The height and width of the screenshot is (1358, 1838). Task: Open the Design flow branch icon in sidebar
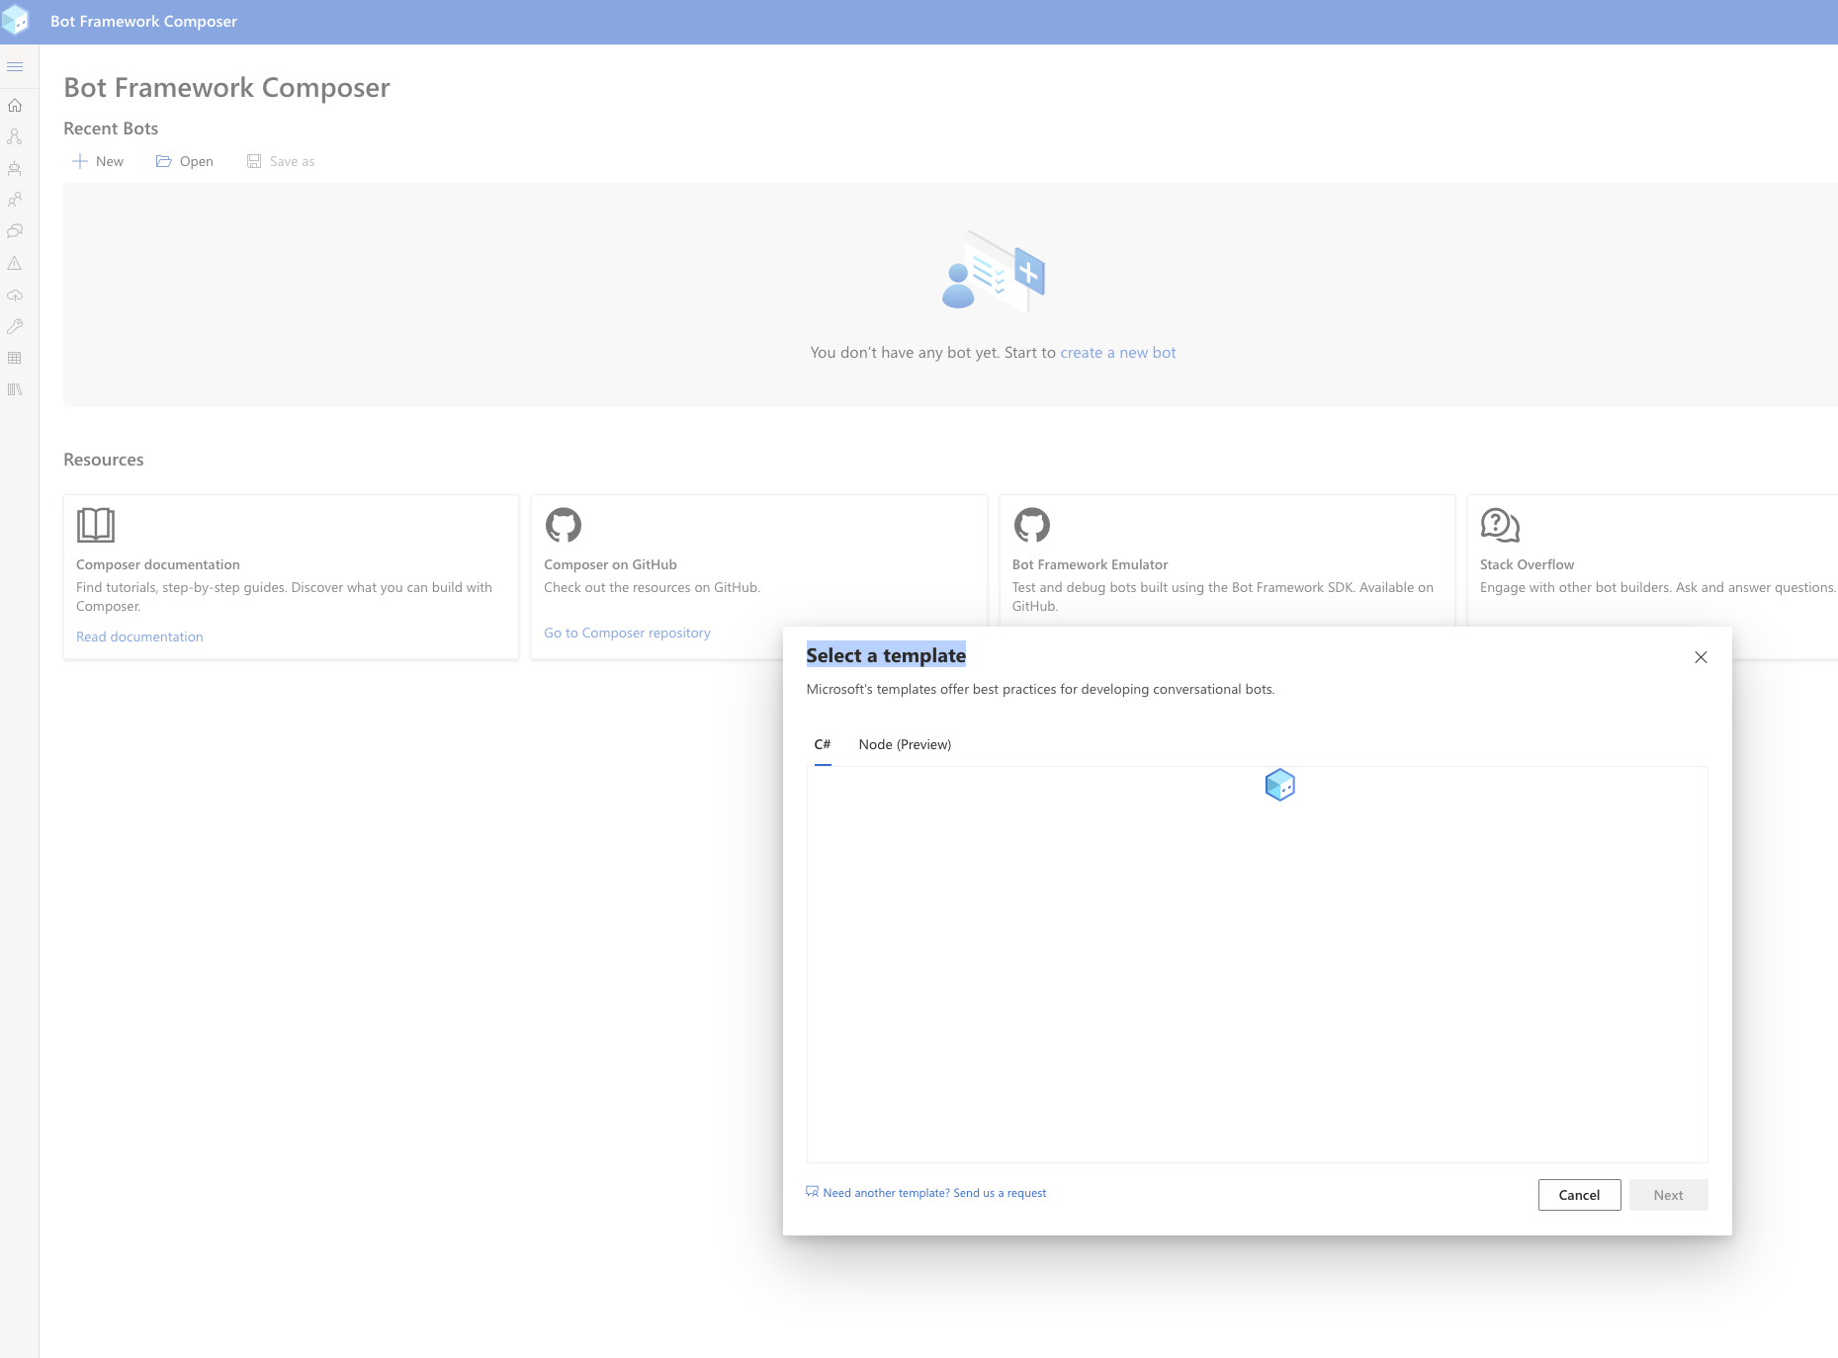(x=15, y=136)
